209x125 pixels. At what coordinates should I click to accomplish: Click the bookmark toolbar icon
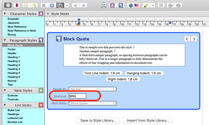(x=17, y=5)
